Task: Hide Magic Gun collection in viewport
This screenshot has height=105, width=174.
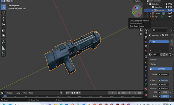Action: 169,7
